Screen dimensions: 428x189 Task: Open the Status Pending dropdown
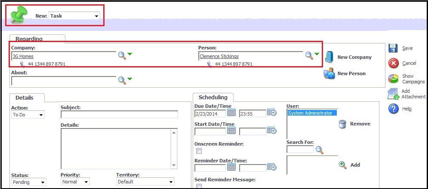point(29,182)
